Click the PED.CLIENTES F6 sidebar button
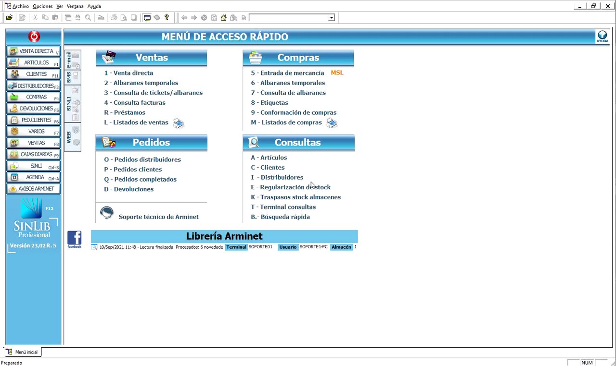616x366 pixels. coord(33,120)
